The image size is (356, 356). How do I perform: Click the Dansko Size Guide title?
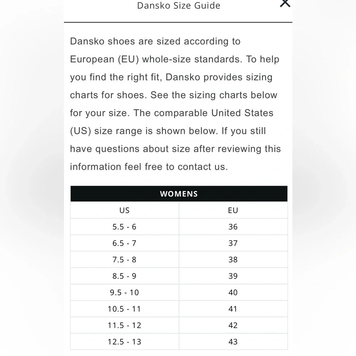tap(179, 6)
